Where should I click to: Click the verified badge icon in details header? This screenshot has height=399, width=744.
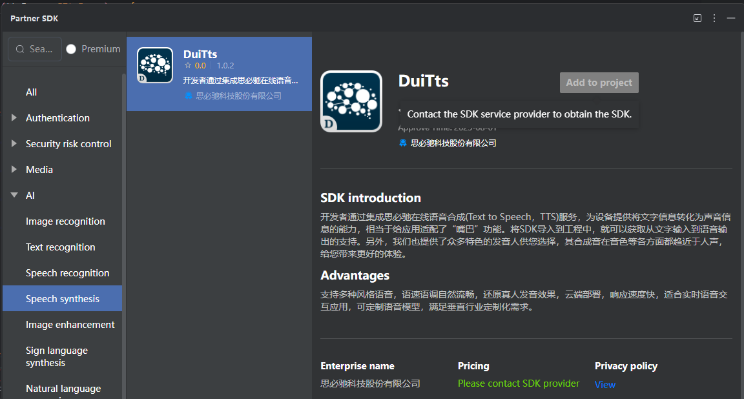pyautogui.click(x=403, y=143)
